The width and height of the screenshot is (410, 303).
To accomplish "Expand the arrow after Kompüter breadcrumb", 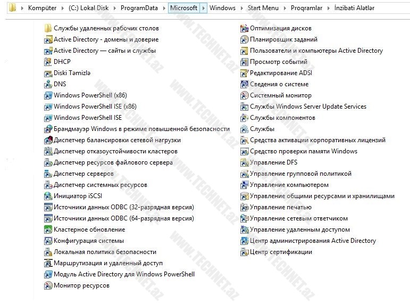I will tap(63, 8).
